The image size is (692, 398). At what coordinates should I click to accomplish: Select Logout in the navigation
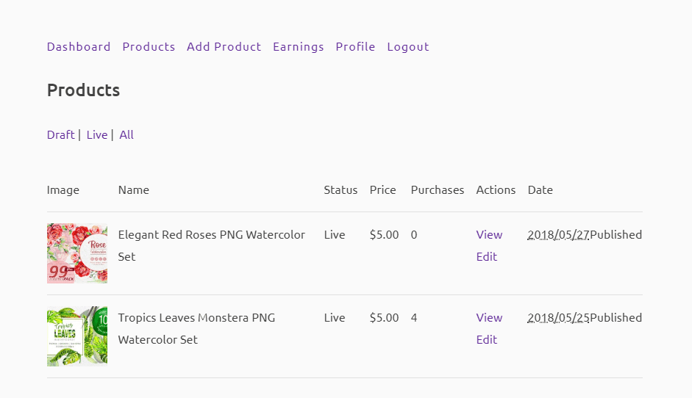(408, 47)
